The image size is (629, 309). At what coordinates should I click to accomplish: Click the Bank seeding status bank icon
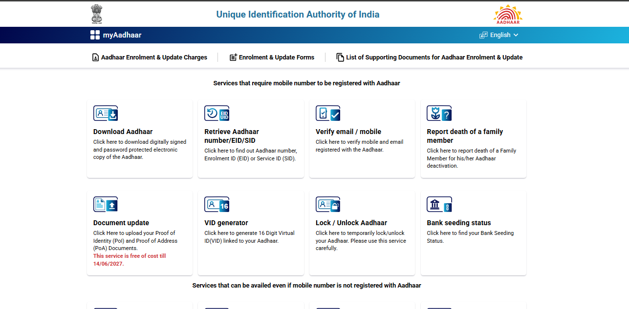[x=439, y=204]
